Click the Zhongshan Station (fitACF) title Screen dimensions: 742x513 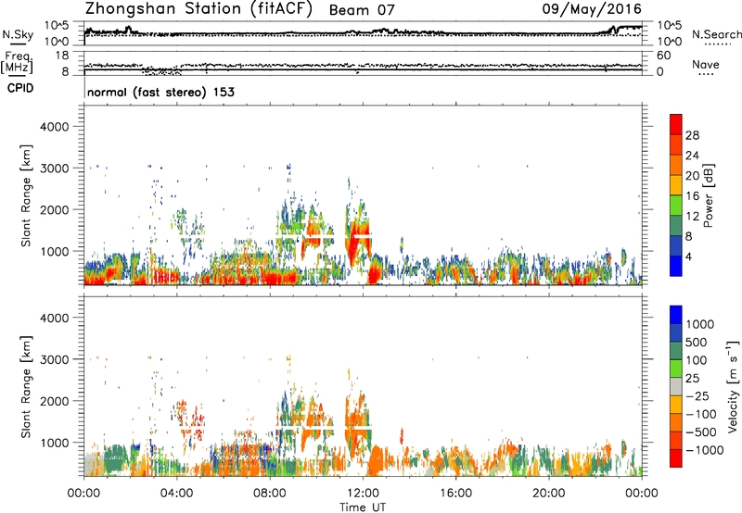point(198,9)
